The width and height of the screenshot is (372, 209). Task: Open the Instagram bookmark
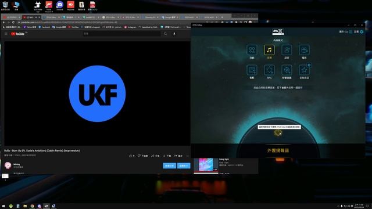[x=130, y=27]
